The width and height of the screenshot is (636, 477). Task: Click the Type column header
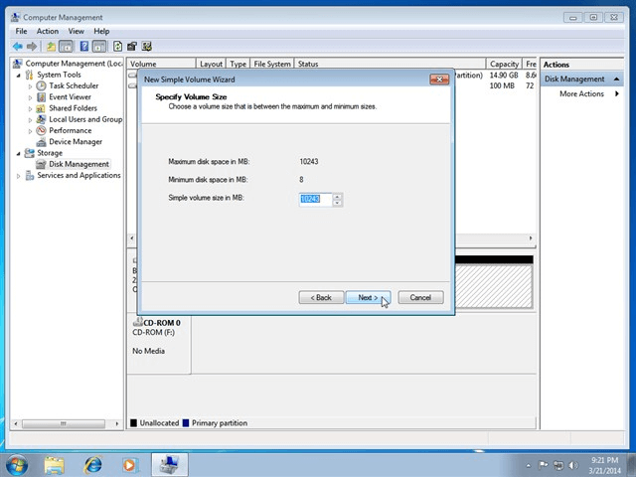pos(238,64)
